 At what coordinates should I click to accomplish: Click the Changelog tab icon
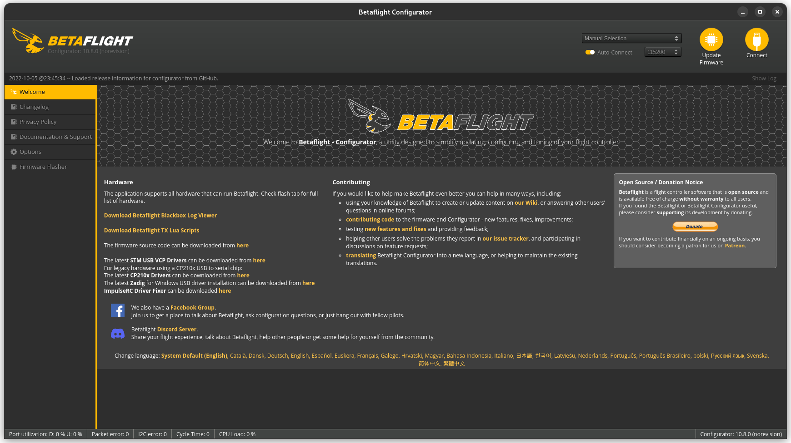pos(14,107)
